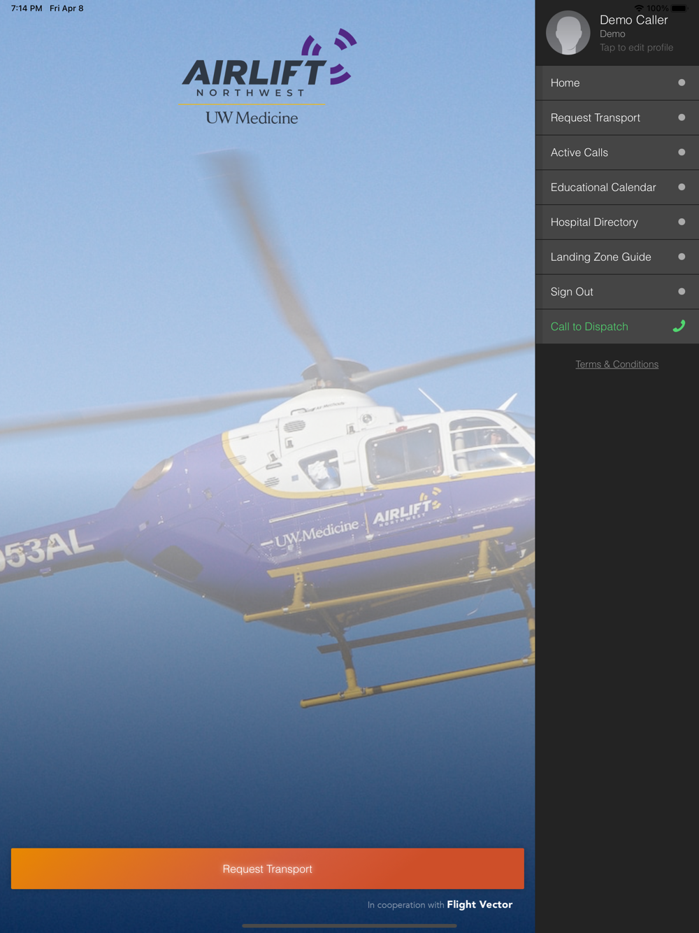Click the orange Request Transport button
The width and height of the screenshot is (699, 933).
[268, 869]
